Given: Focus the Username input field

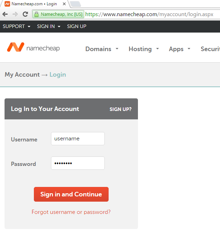Looking at the screenshot, I should click(x=78, y=139).
